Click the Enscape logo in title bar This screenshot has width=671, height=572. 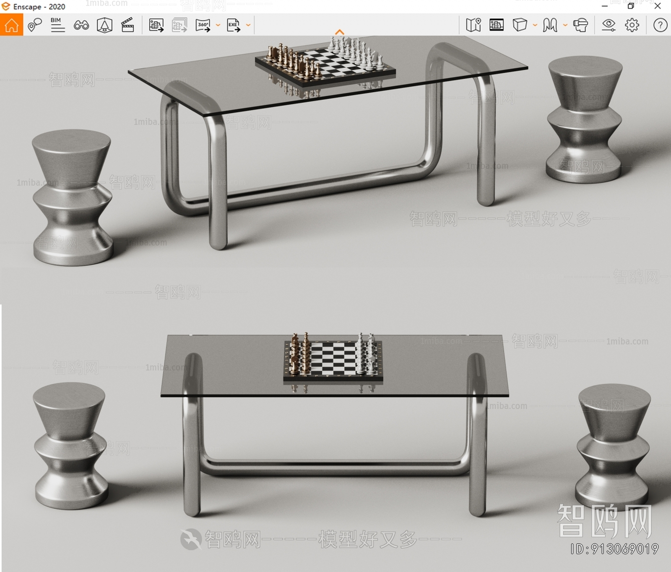tap(5, 6)
